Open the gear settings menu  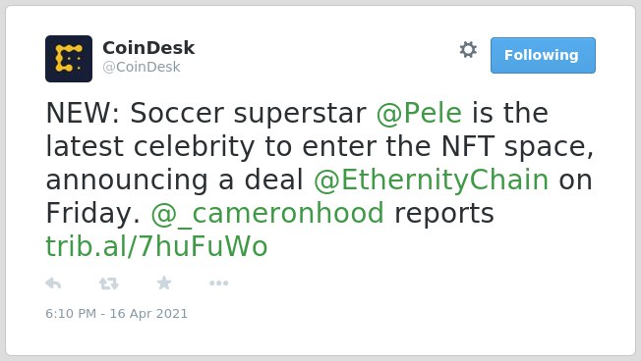pyautogui.click(x=468, y=50)
